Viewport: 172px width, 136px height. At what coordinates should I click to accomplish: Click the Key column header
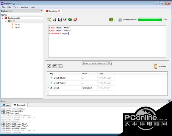click(65, 73)
